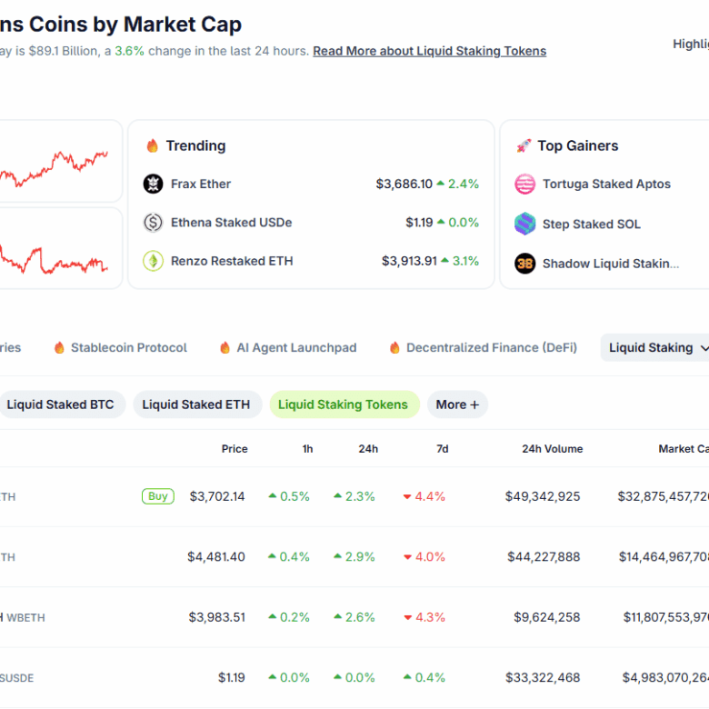Select the Liquid Staked ETH filter
Viewport: 709px width, 709px height.
point(196,404)
